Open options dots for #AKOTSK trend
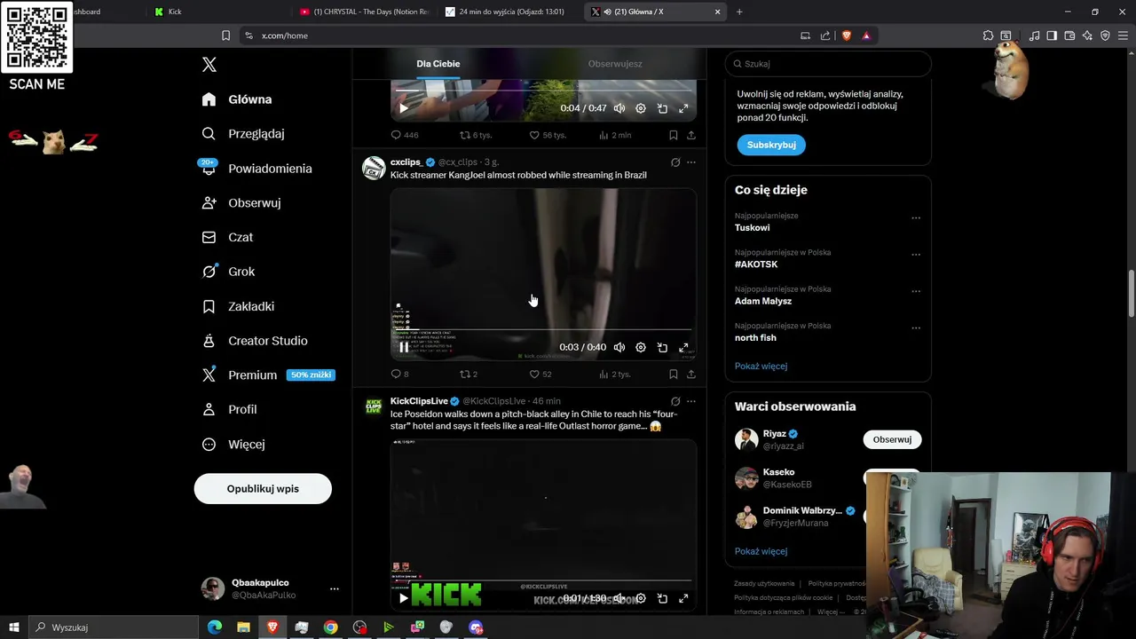The width and height of the screenshot is (1136, 639). 916,255
